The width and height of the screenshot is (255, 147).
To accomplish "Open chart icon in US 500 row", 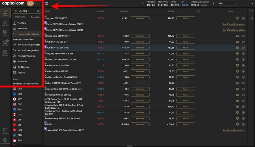I will pos(237,124).
